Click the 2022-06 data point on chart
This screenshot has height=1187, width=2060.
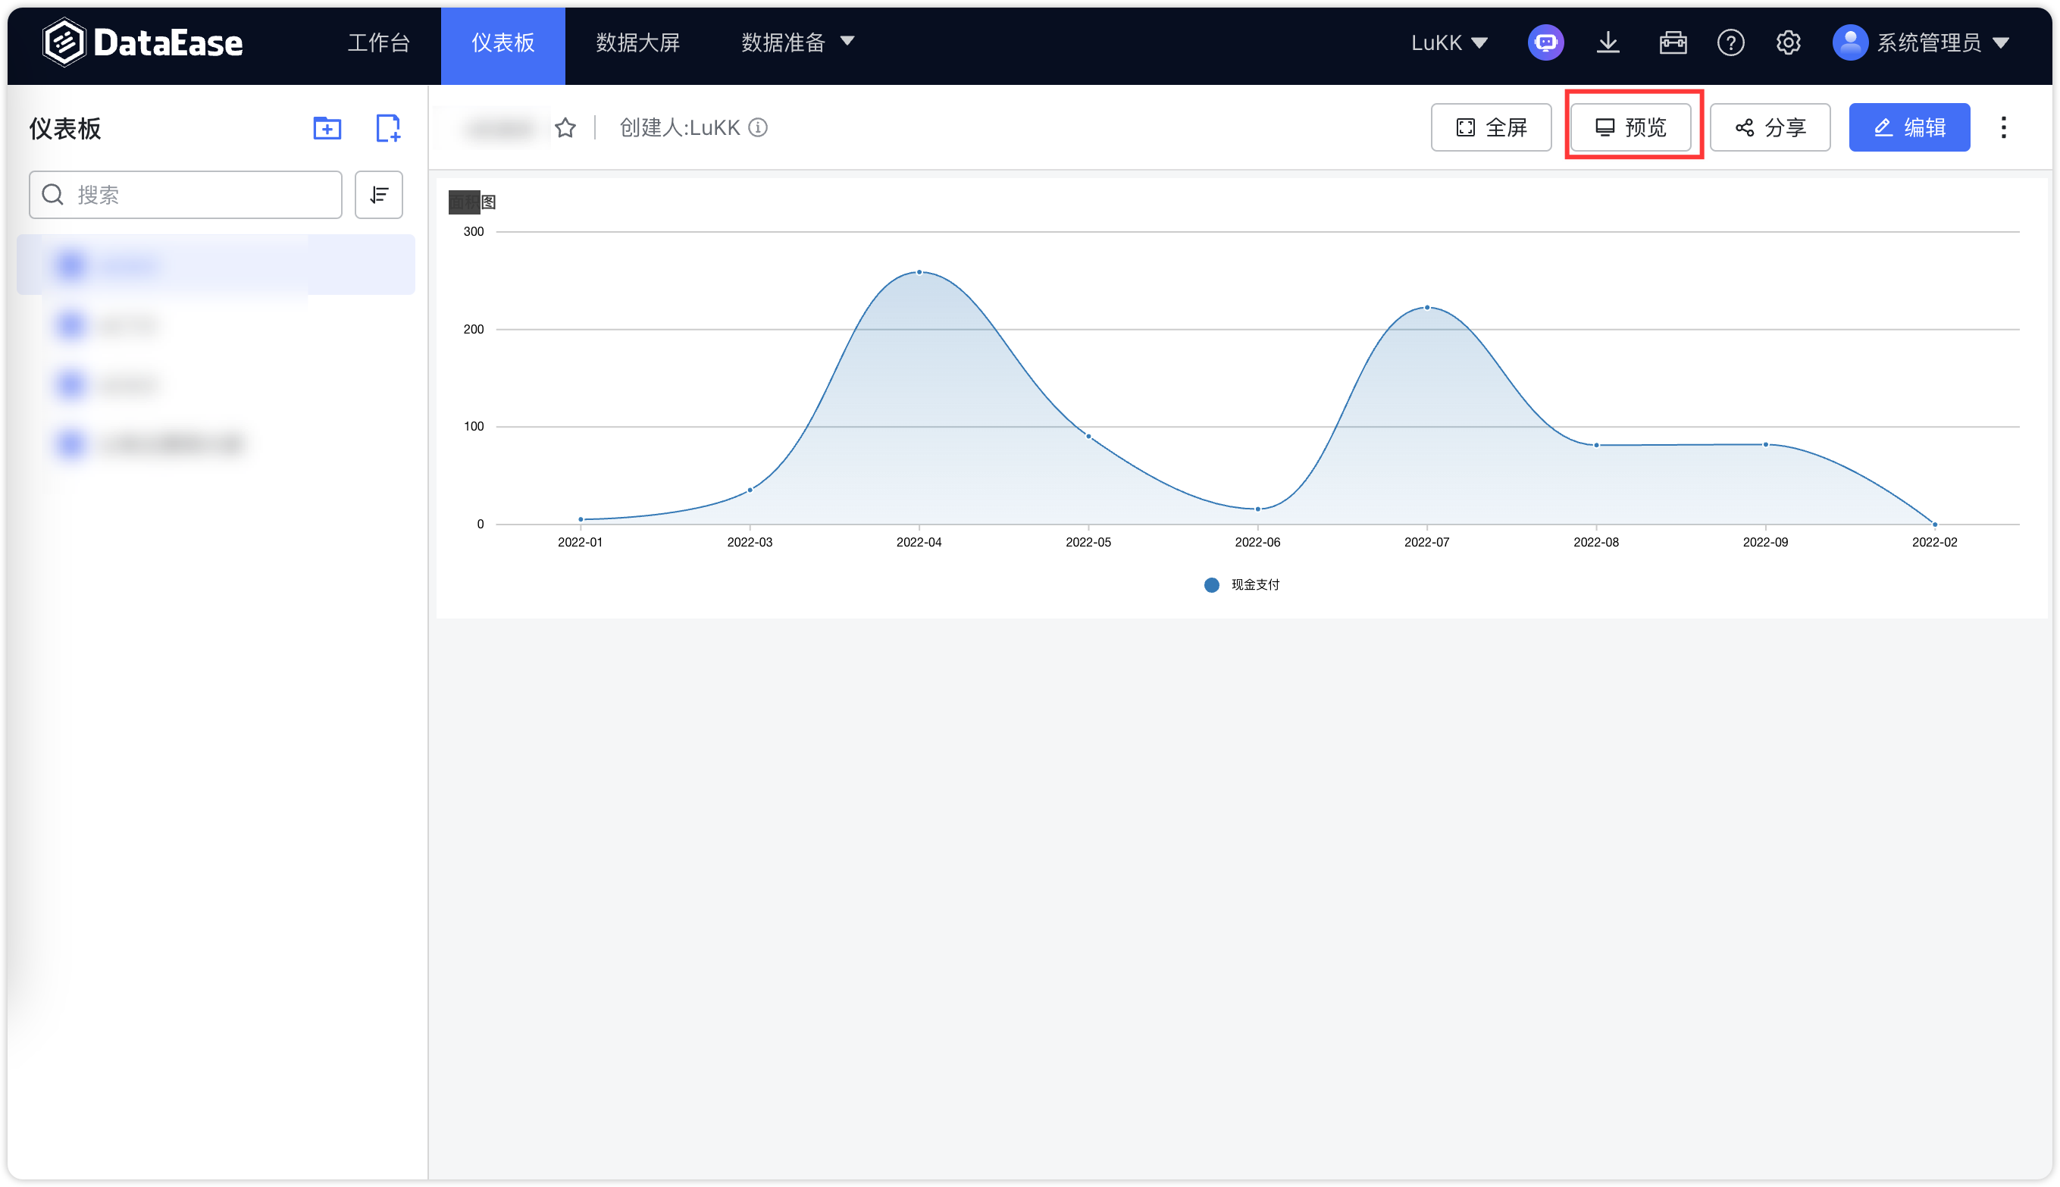pyautogui.click(x=1258, y=509)
